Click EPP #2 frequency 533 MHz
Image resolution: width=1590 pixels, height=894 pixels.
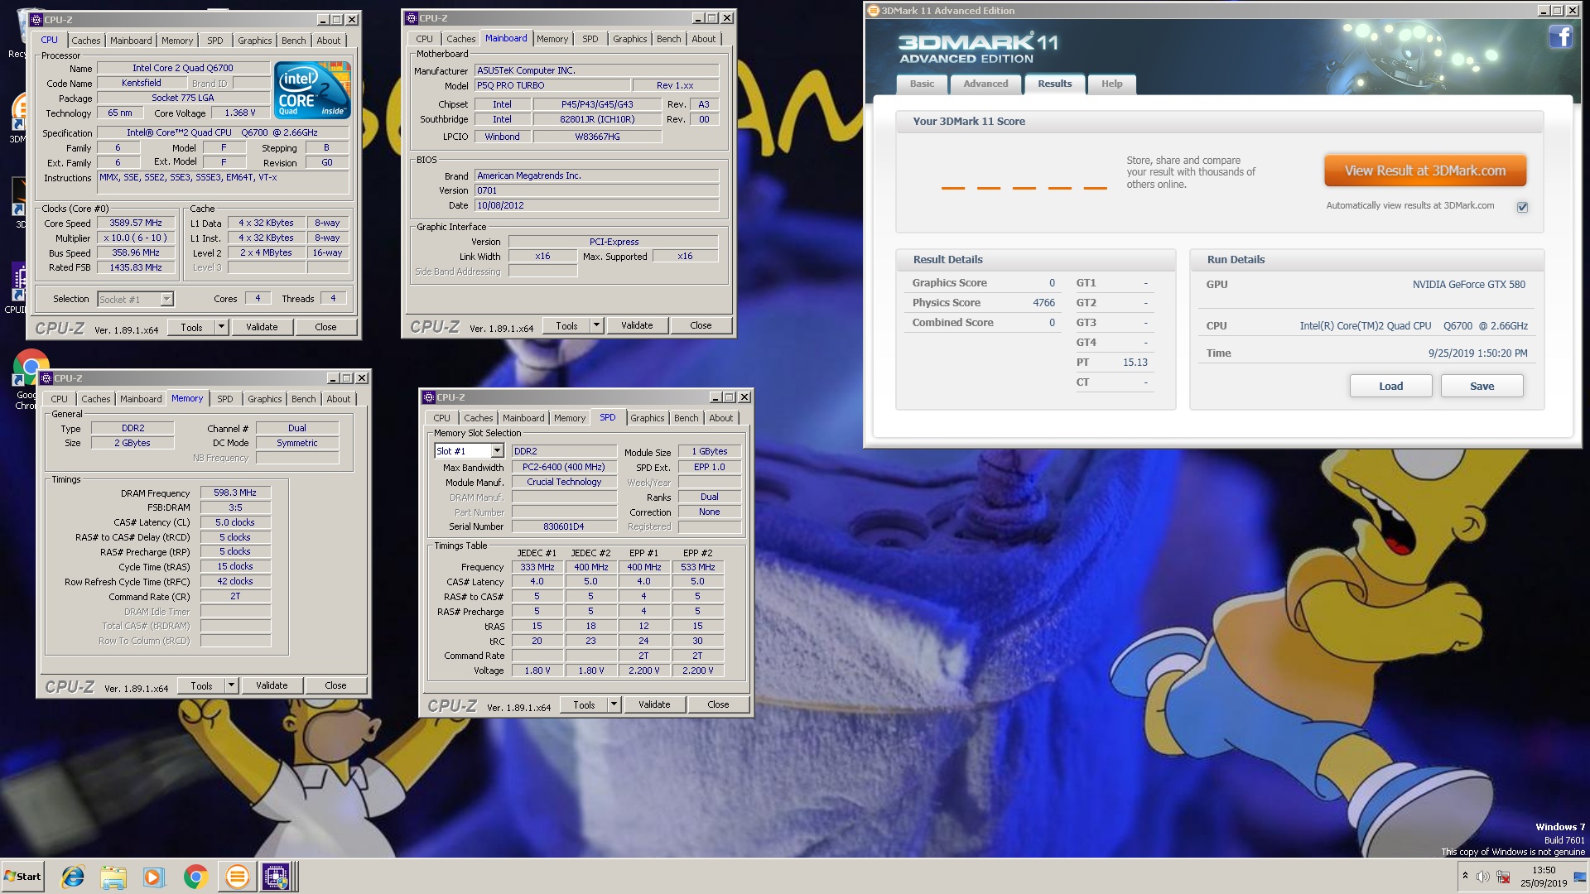[x=697, y=567]
